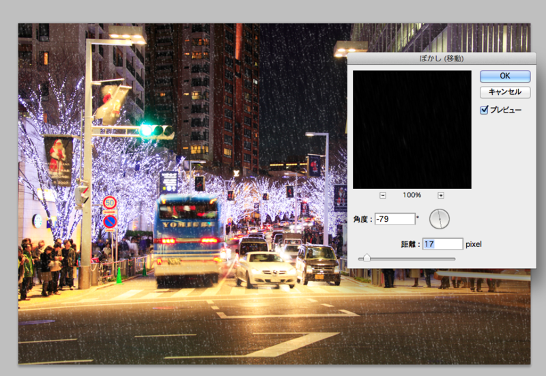Click the ぼかし (移動) dialog title bar
This screenshot has width=546, height=376.
pos(442,59)
